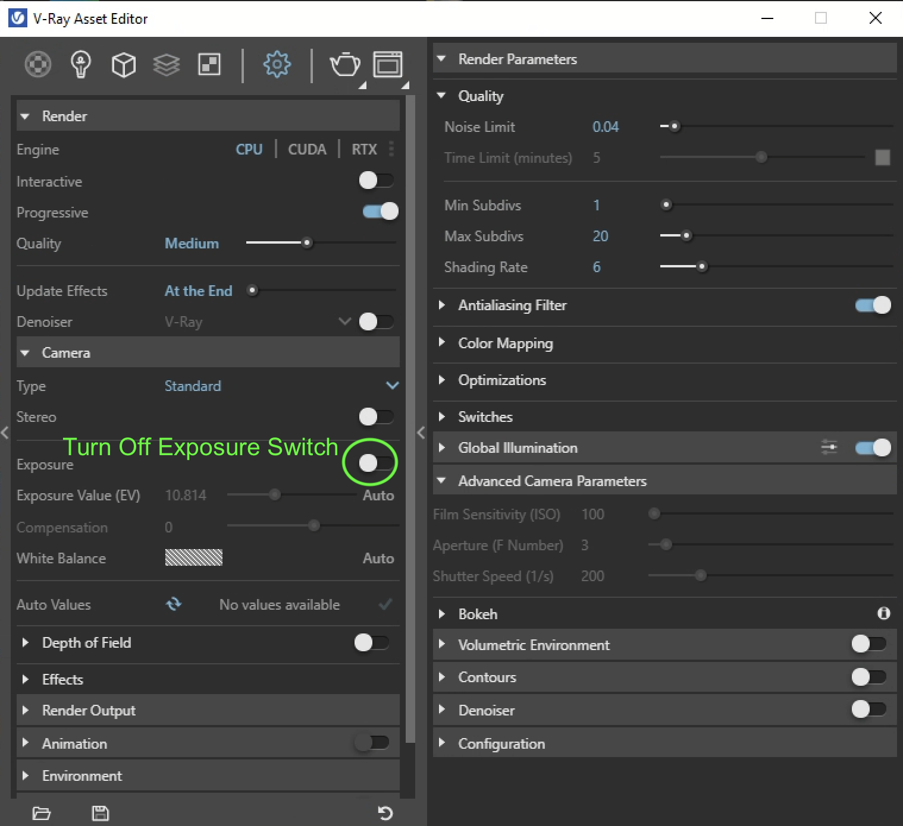The height and width of the screenshot is (826, 903).
Task: Click the Bokeh info icon
Action: point(884,613)
